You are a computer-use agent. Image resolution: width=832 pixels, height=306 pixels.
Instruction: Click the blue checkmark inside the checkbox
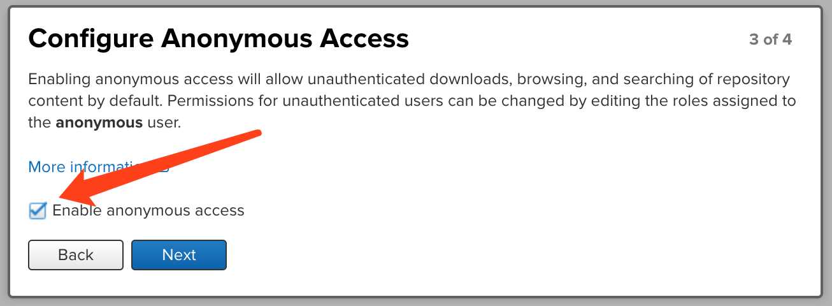39,209
